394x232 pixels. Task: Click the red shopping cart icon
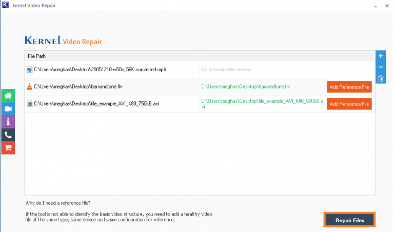point(8,148)
